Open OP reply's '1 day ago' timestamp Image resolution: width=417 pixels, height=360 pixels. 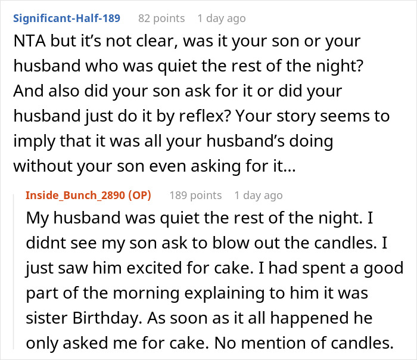pyautogui.click(x=259, y=195)
